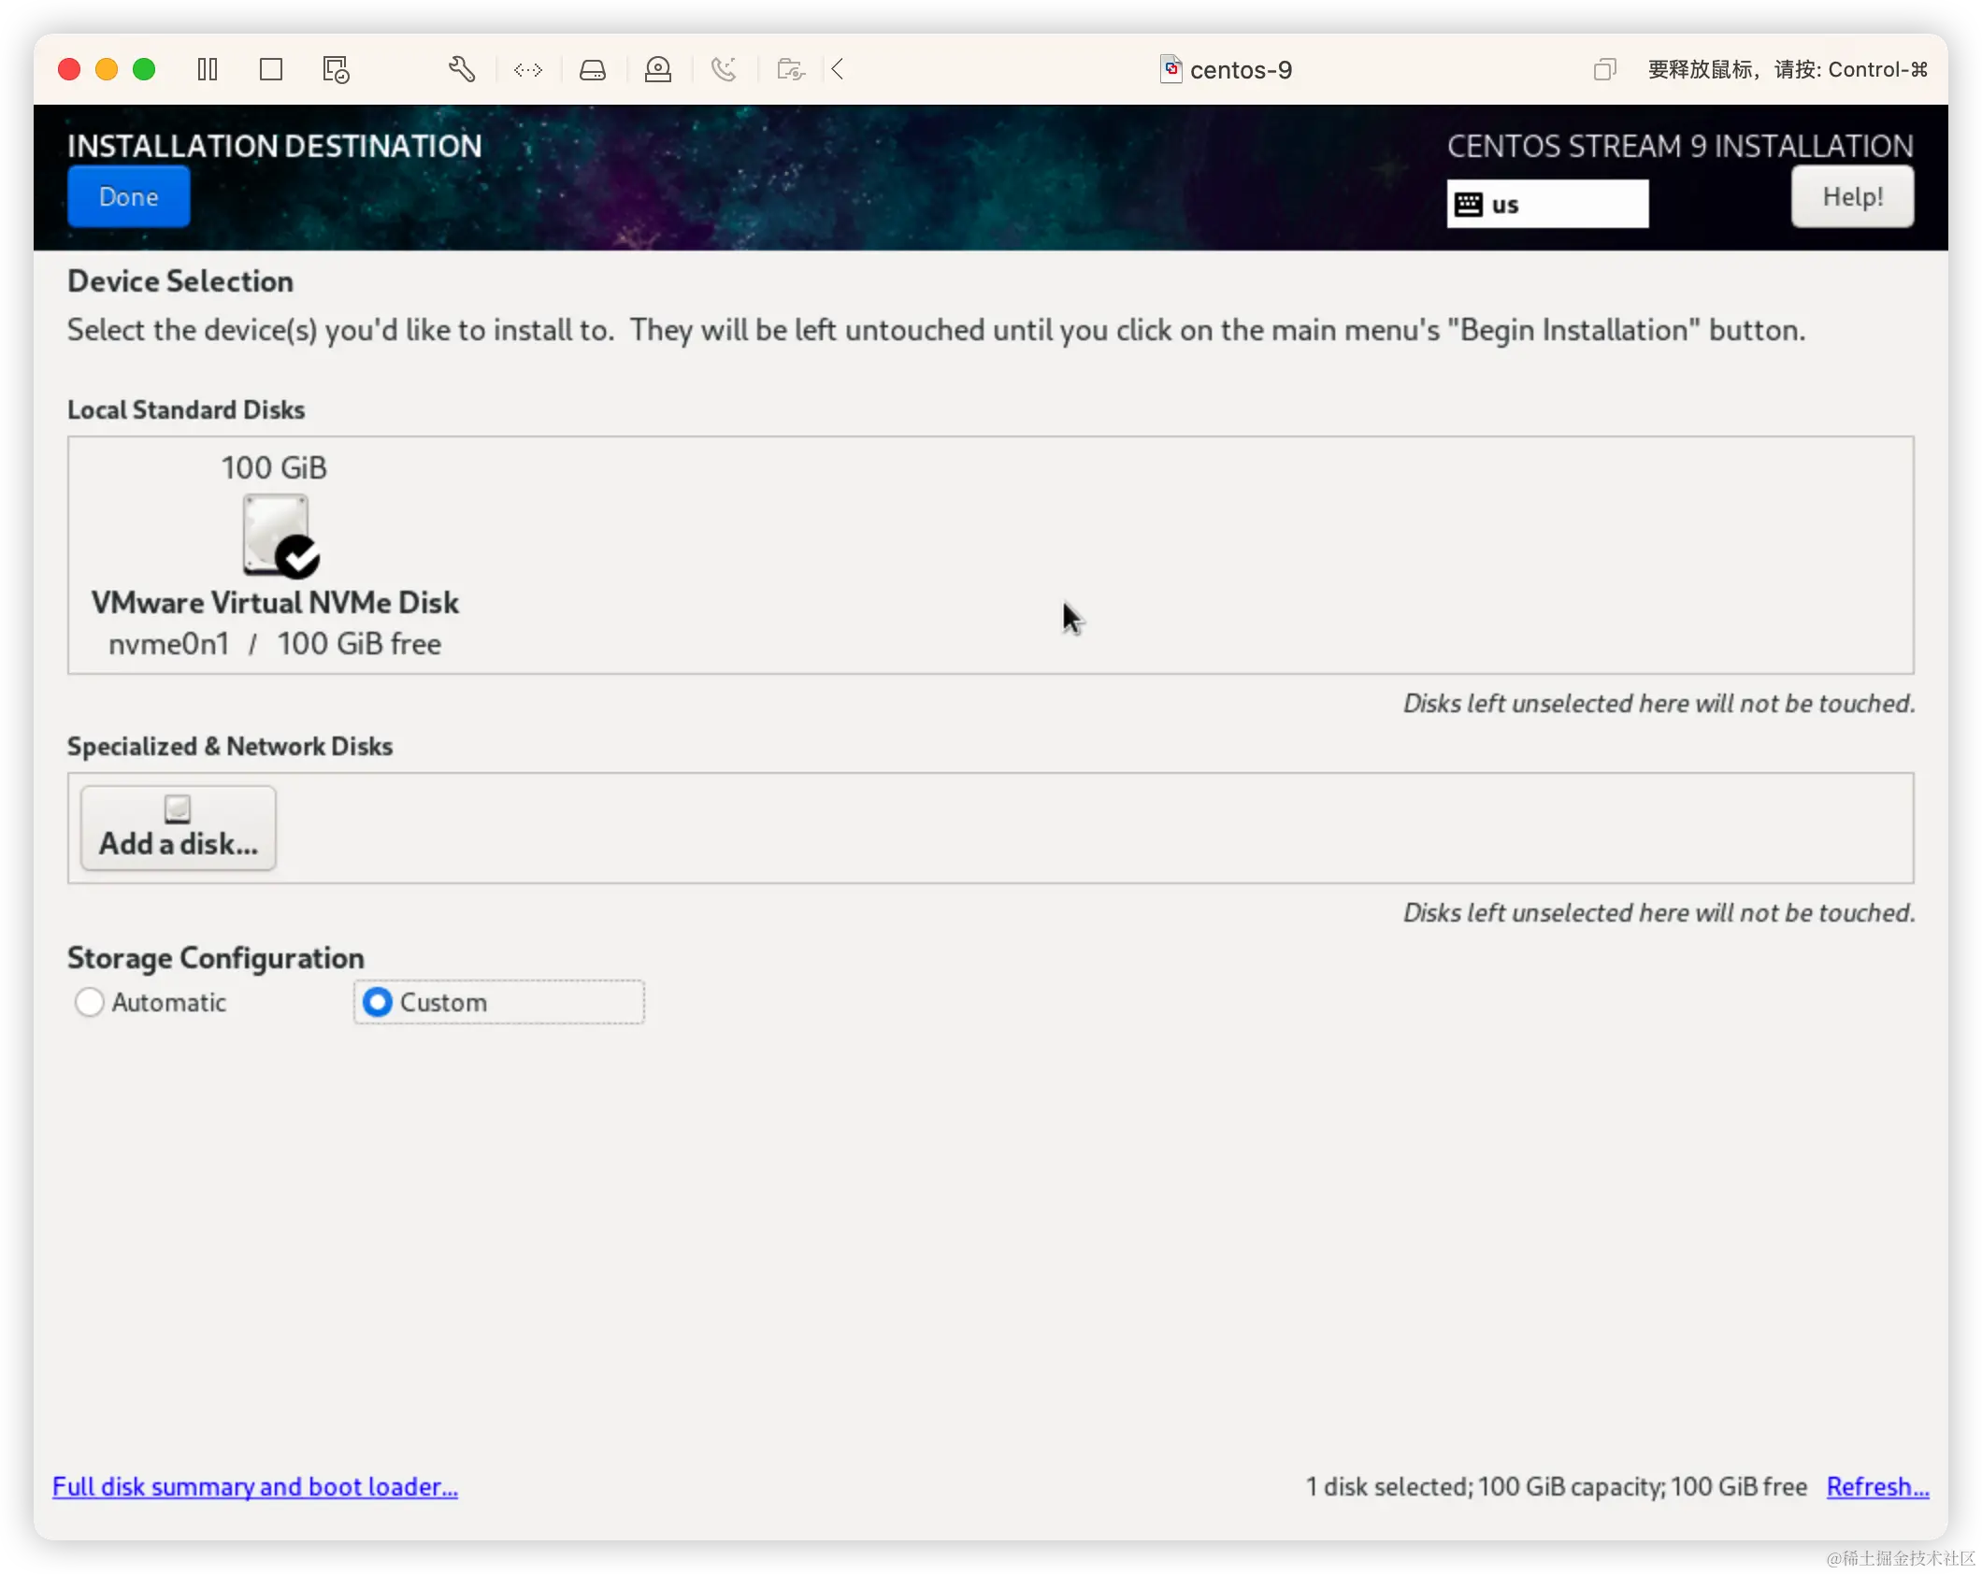Click Add a disk under Specialized & Network Disks
The width and height of the screenshot is (1982, 1574).
coord(178,828)
